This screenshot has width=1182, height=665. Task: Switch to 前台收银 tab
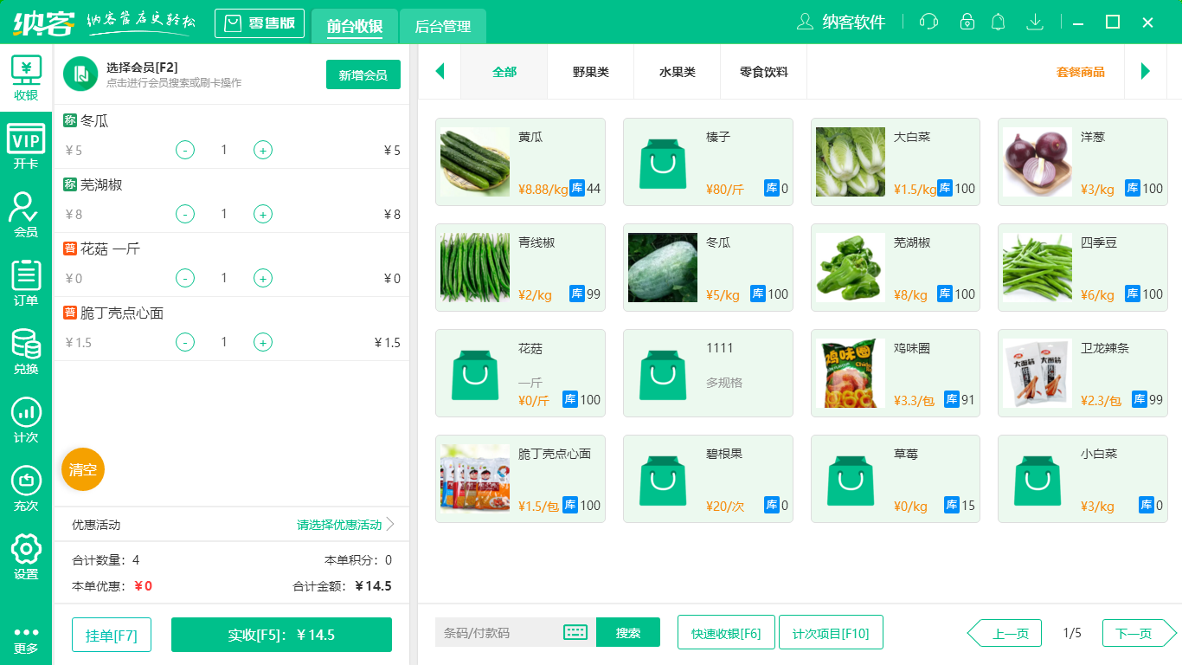tap(355, 26)
